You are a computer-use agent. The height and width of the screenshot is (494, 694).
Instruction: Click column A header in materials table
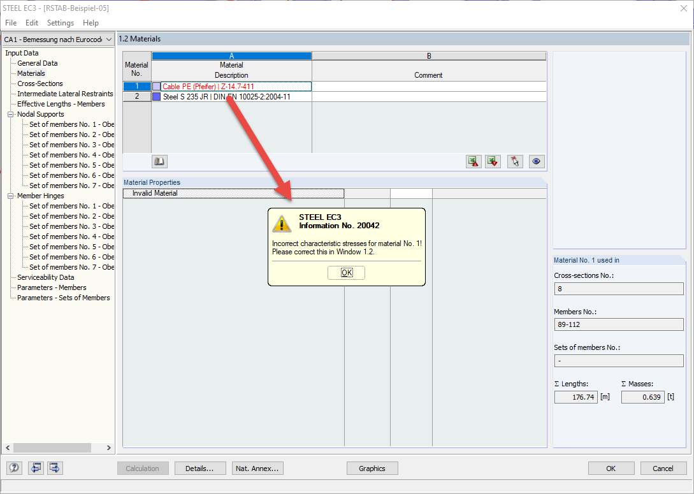coord(231,56)
